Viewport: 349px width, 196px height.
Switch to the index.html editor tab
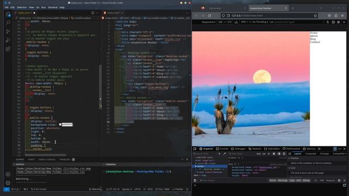pos(113,13)
